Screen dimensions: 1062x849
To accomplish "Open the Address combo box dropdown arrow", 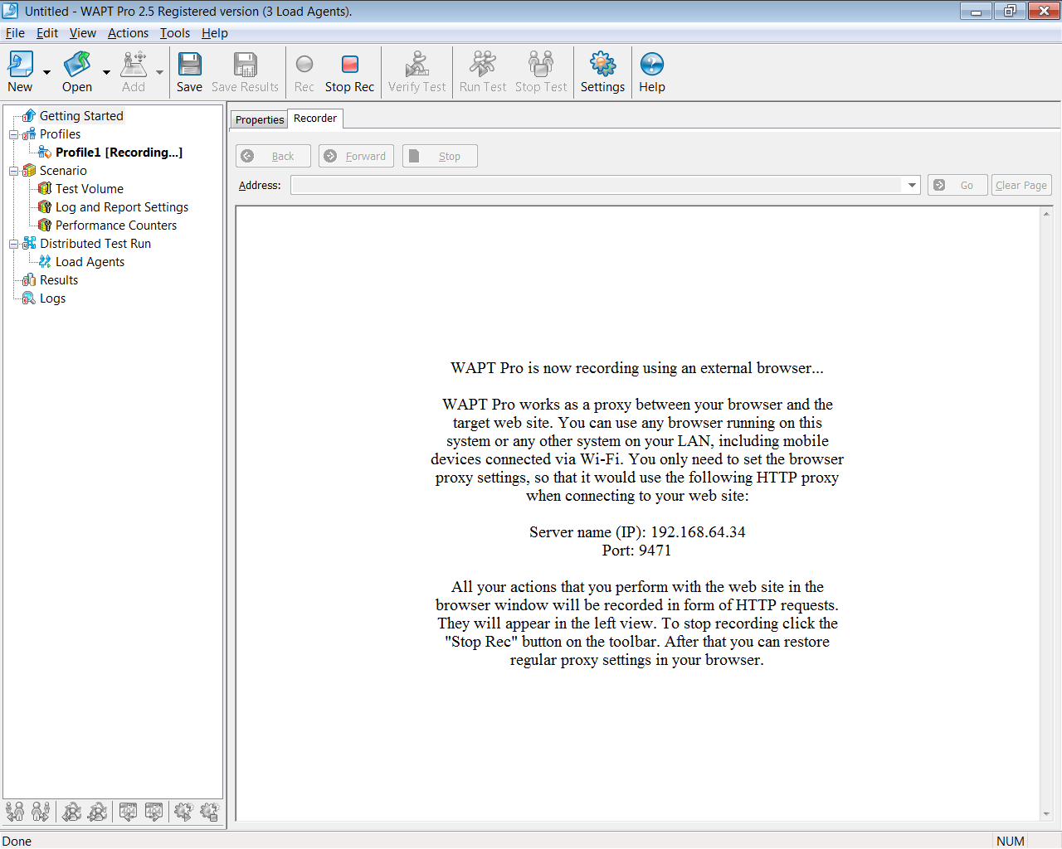I will click(912, 185).
